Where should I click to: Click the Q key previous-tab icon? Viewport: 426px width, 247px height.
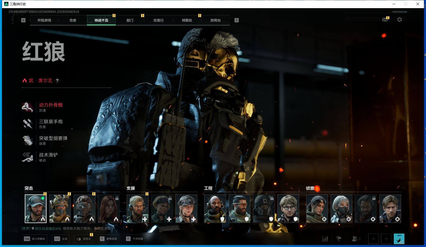[x=23, y=20]
